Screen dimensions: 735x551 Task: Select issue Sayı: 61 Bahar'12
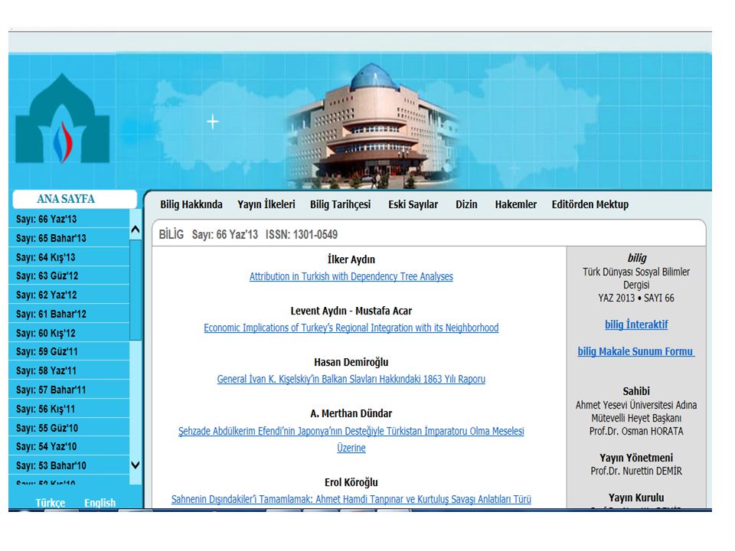click(x=69, y=314)
